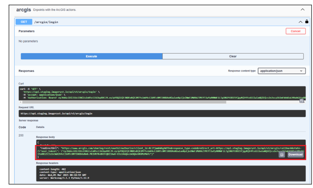Click the arcgis section heading
Viewport: 313px width, 188px height.
(x=24, y=10)
